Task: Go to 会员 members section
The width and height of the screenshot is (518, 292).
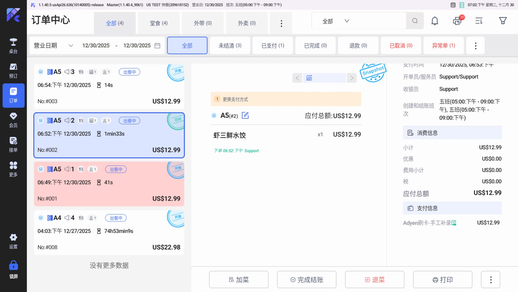Action: tap(13, 120)
